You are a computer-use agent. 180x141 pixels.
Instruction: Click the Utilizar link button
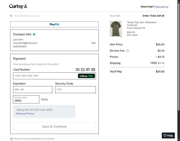(86, 76)
